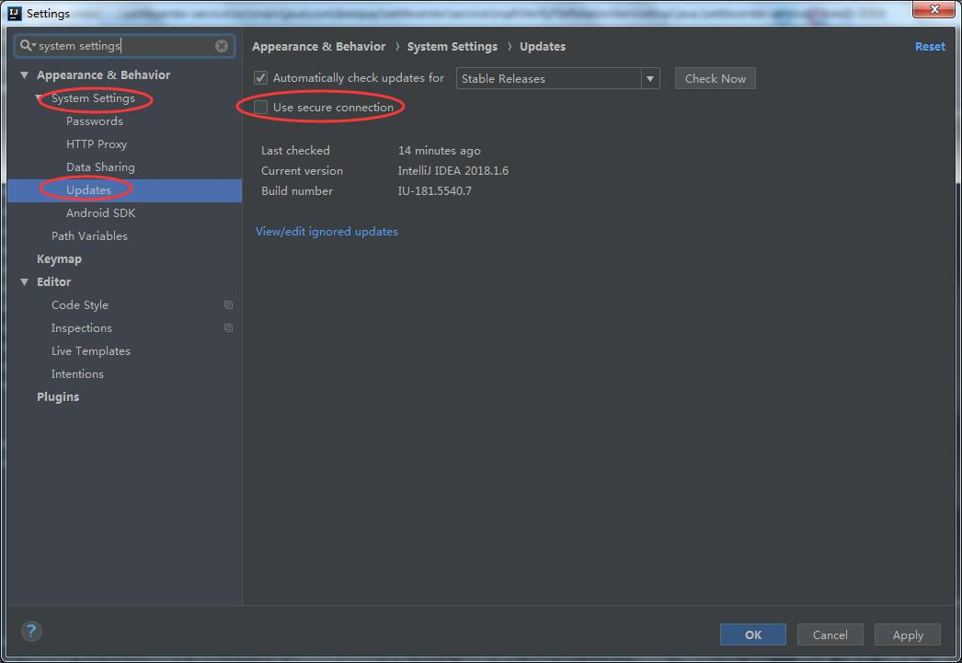Open Android SDK settings page

coord(100,213)
